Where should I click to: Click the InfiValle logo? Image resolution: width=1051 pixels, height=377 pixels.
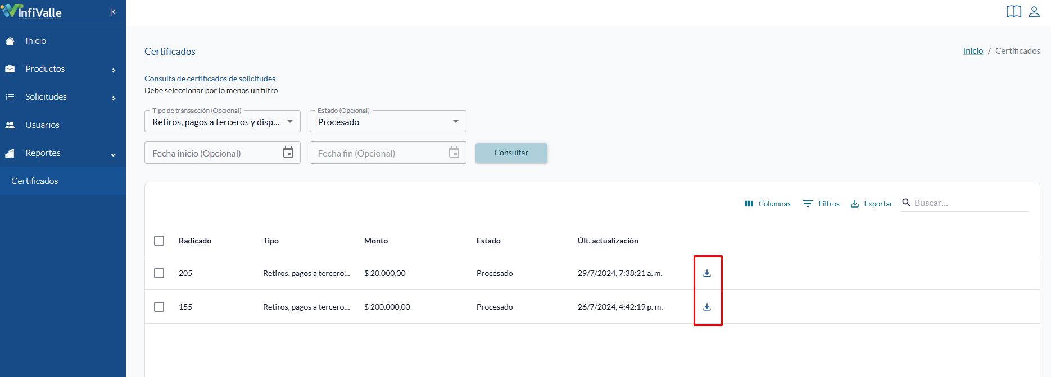(x=32, y=11)
